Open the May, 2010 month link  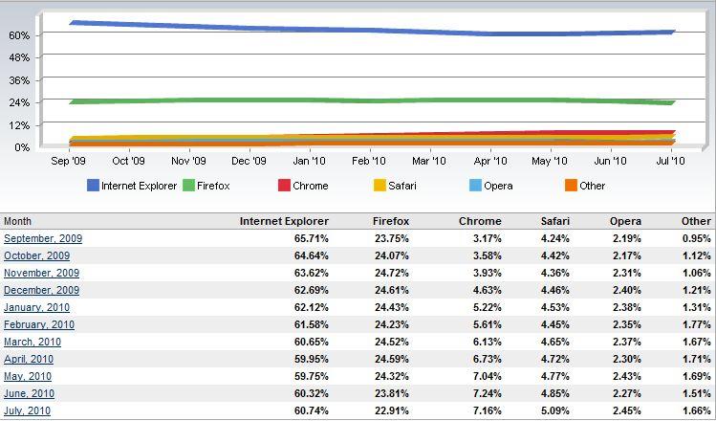[28, 376]
